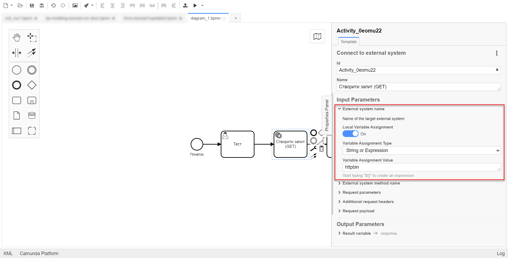Create a gateway diamond from palette
The width and height of the screenshot is (508, 258).
point(32,85)
